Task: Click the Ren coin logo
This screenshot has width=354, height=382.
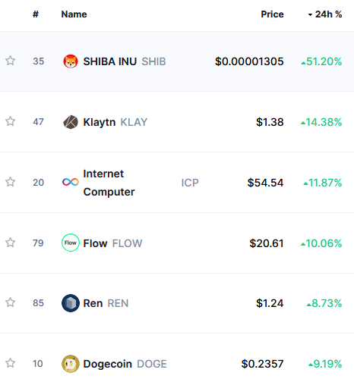Action: click(71, 303)
